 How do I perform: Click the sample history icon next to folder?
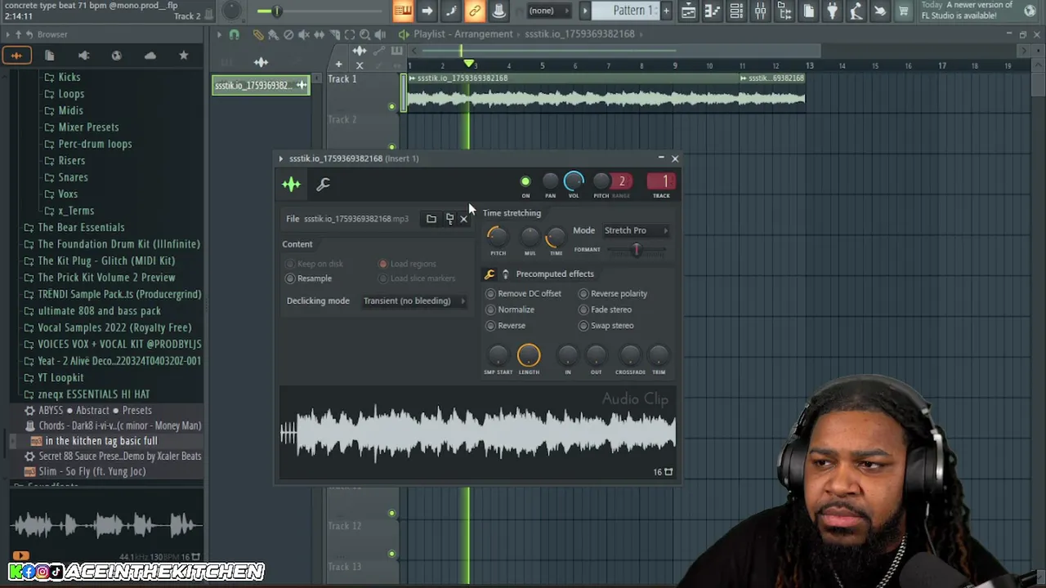pyautogui.click(x=449, y=219)
